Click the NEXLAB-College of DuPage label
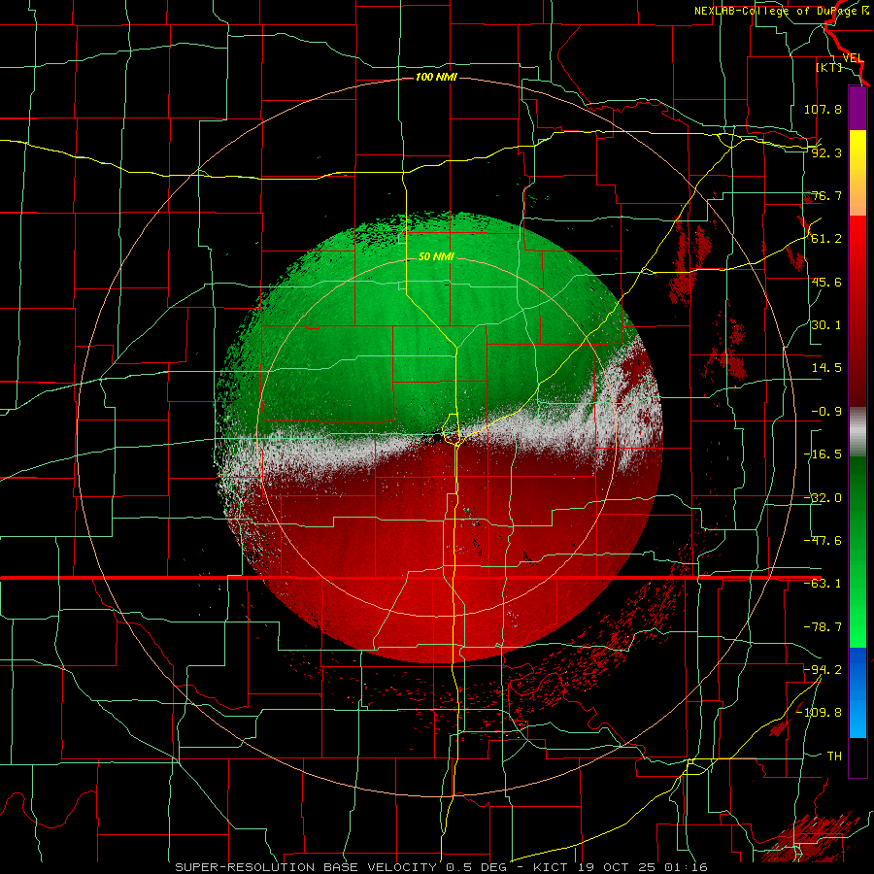 780,11
